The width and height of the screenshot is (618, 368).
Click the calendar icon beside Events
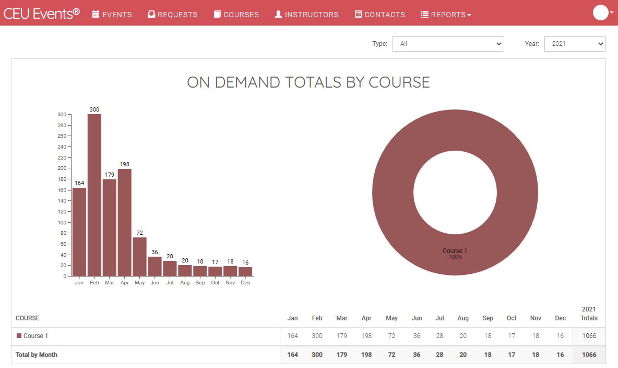[x=96, y=14]
